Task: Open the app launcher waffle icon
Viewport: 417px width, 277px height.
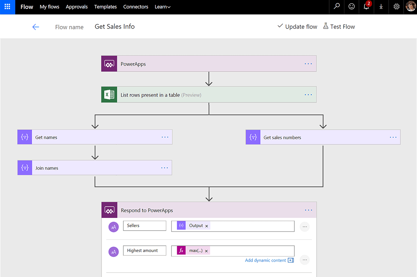Action: click(x=7, y=7)
